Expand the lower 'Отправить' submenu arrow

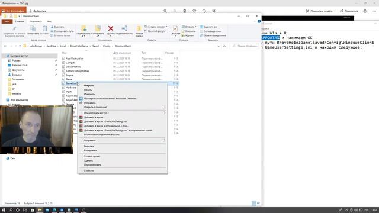coord(165,140)
